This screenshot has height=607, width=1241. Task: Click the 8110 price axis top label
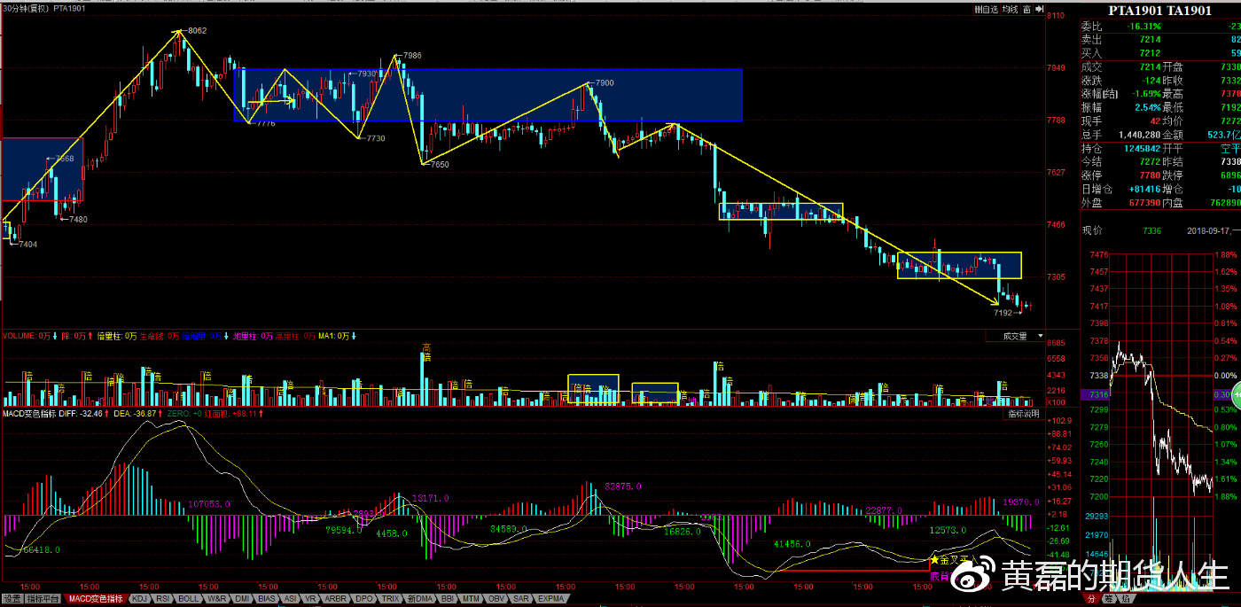pyautogui.click(x=1056, y=16)
